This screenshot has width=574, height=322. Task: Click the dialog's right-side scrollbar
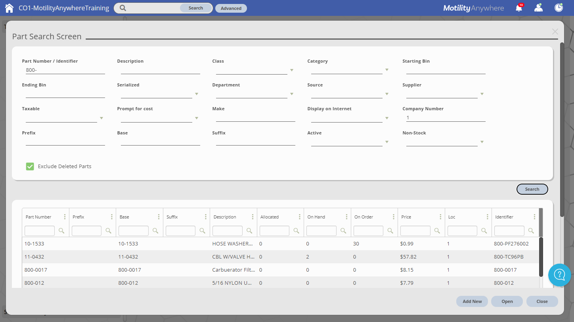(x=562, y=129)
